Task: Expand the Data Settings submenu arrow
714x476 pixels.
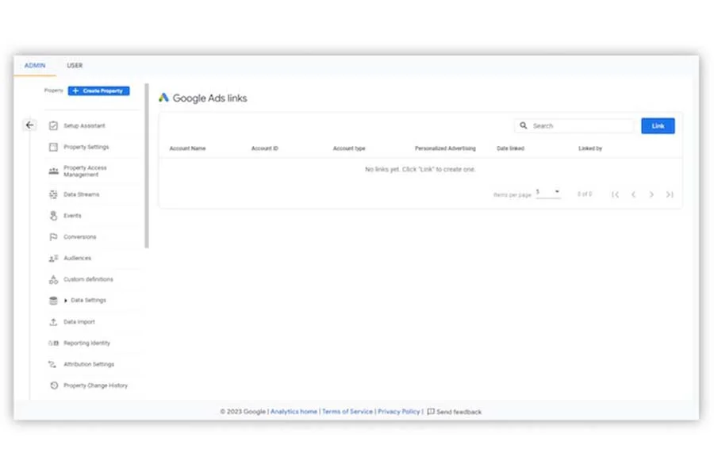Action: [66, 301]
